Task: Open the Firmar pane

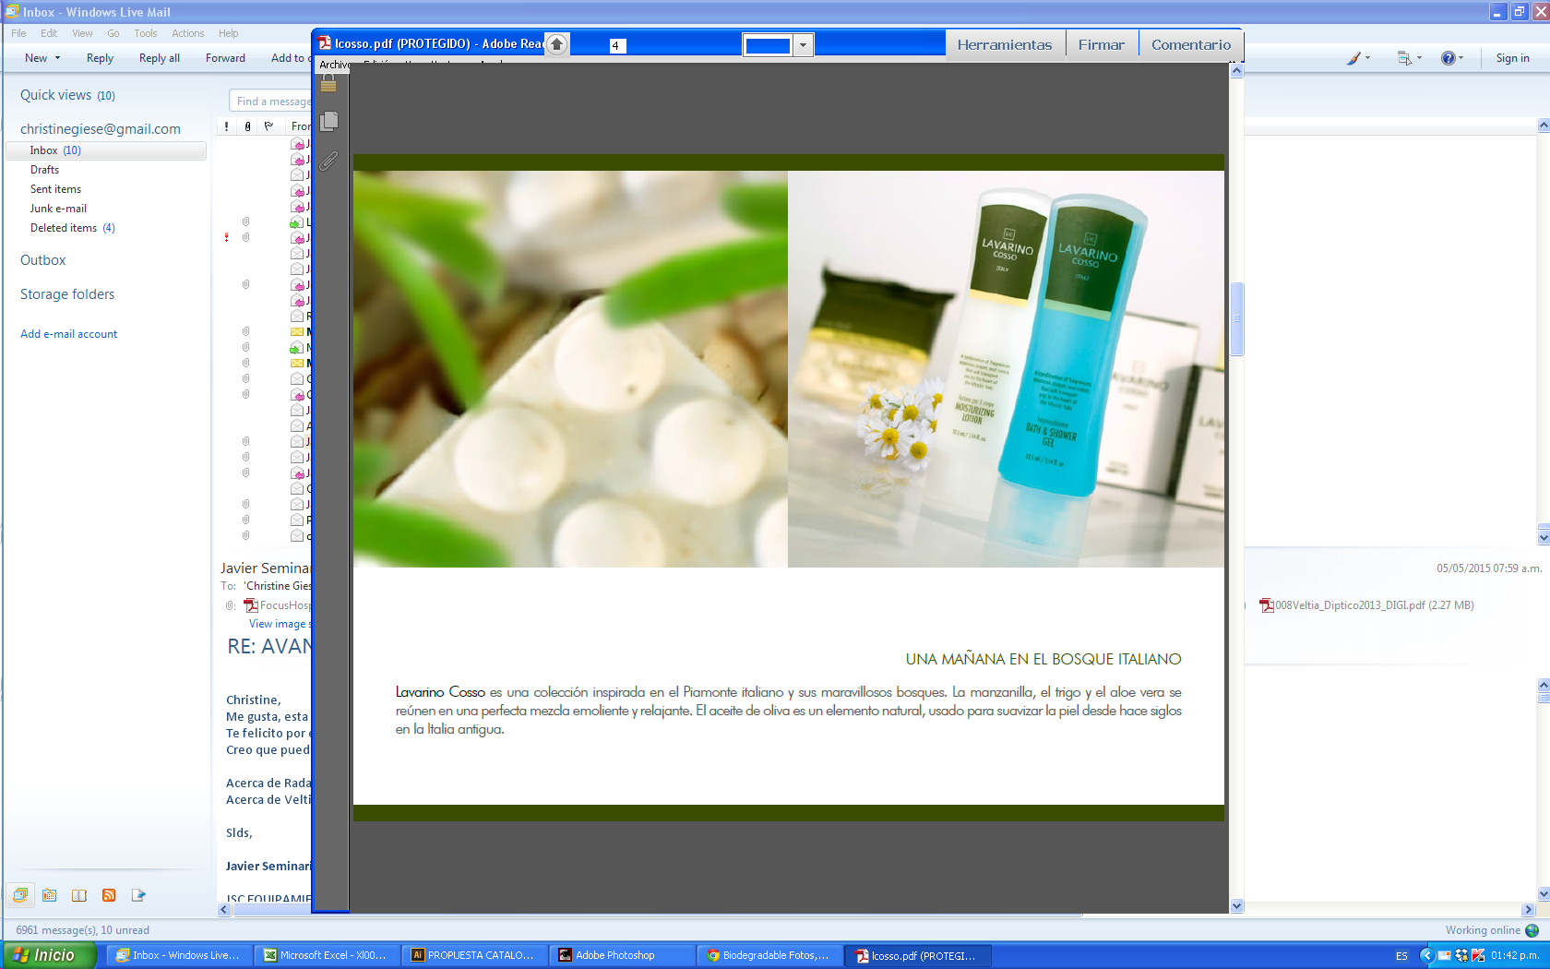Action: click(1102, 44)
